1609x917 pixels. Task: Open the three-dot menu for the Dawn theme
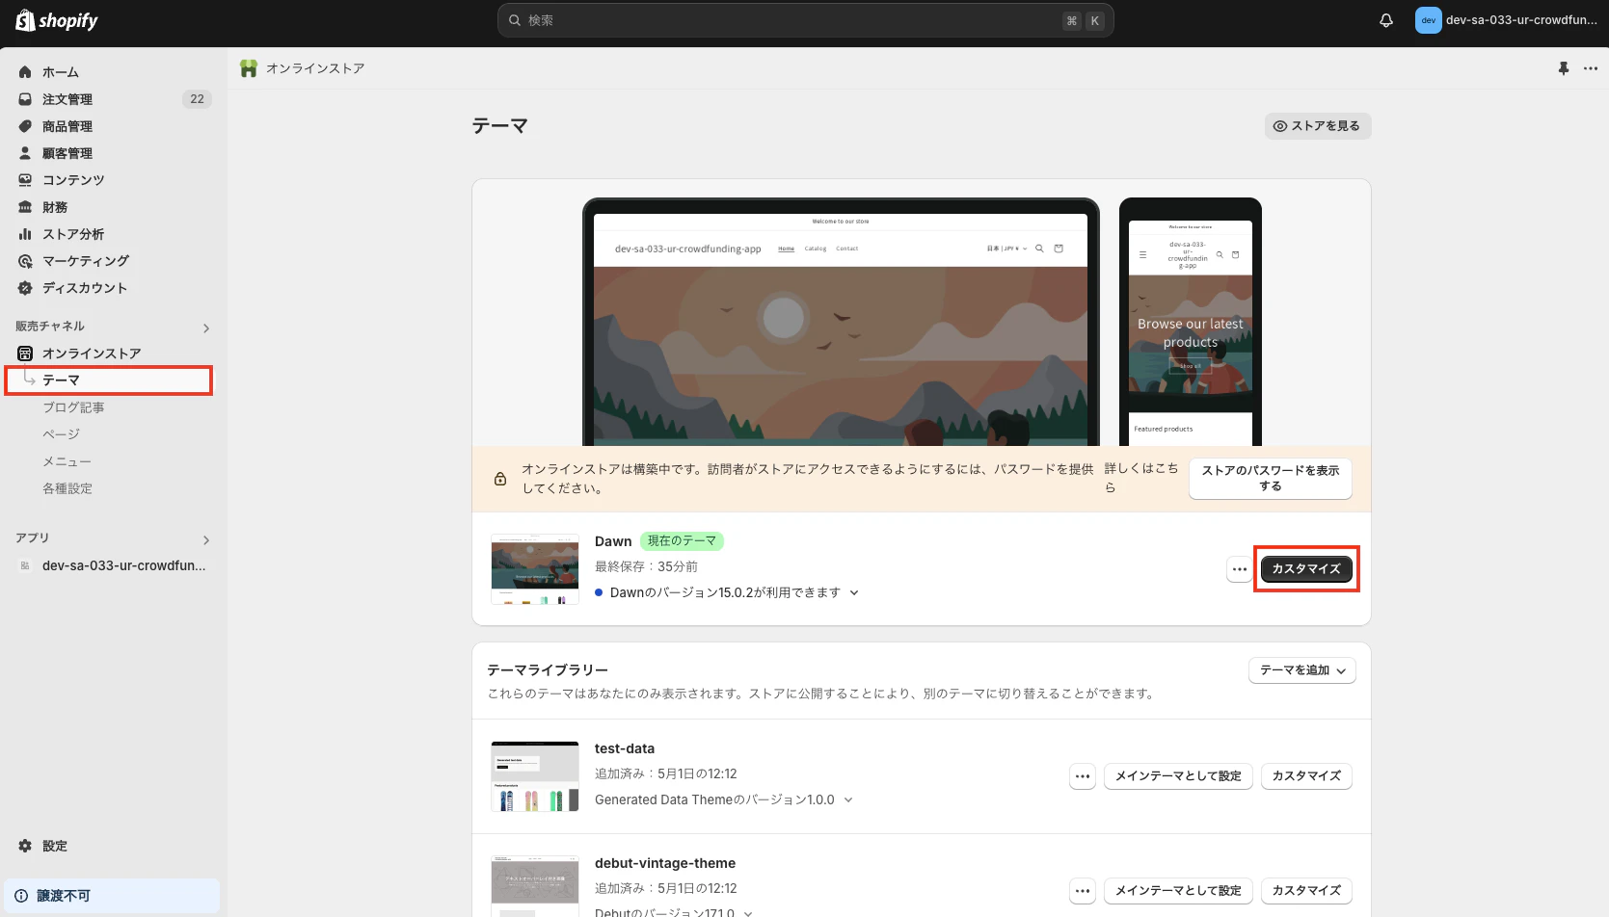point(1239,568)
